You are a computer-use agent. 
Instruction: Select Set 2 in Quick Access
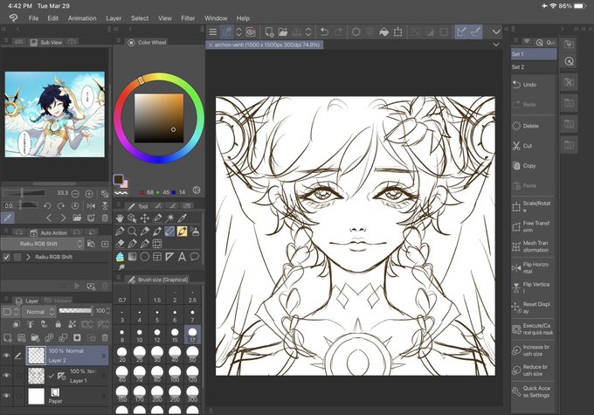534,67
